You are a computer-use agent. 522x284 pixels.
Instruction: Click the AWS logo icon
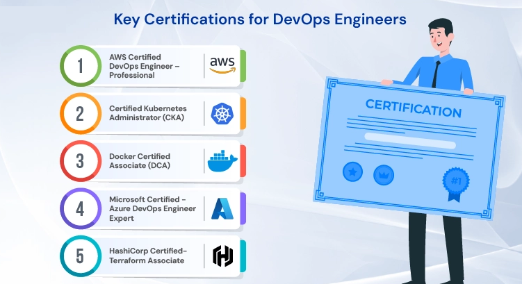[222, 66]
